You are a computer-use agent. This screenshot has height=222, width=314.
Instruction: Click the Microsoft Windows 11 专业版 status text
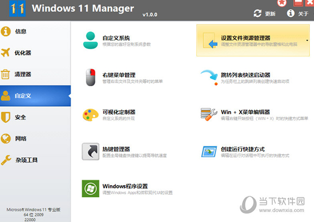tap(33, 209)
